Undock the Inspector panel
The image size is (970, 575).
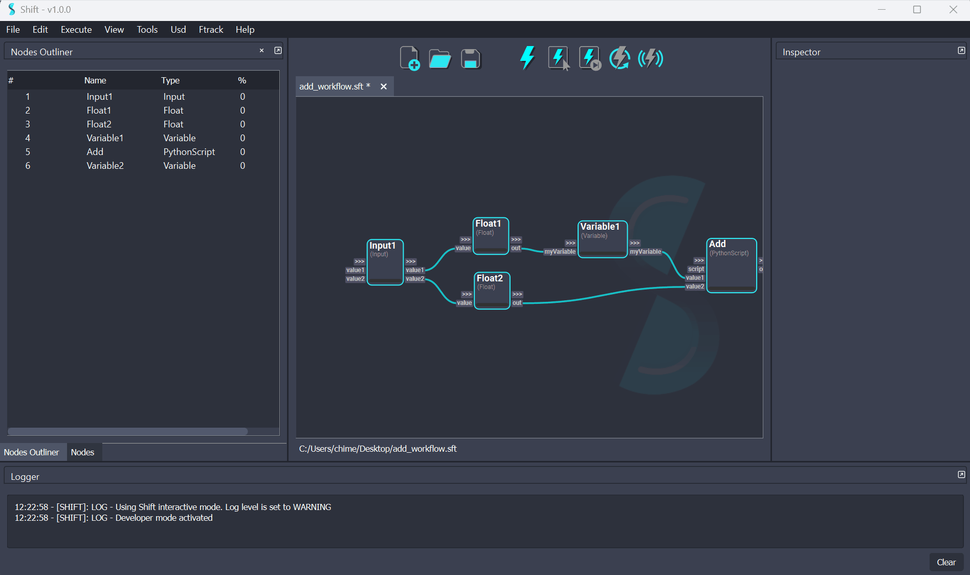[x=961, y=51]
